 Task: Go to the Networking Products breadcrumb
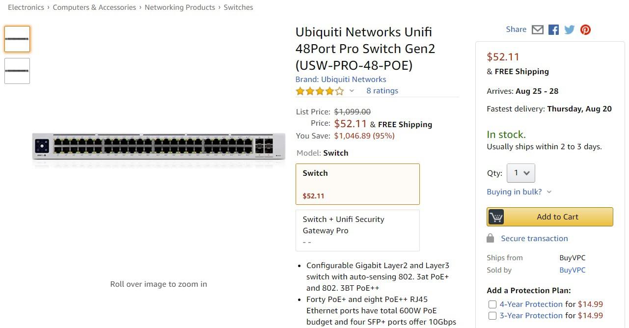click(180, 7)
